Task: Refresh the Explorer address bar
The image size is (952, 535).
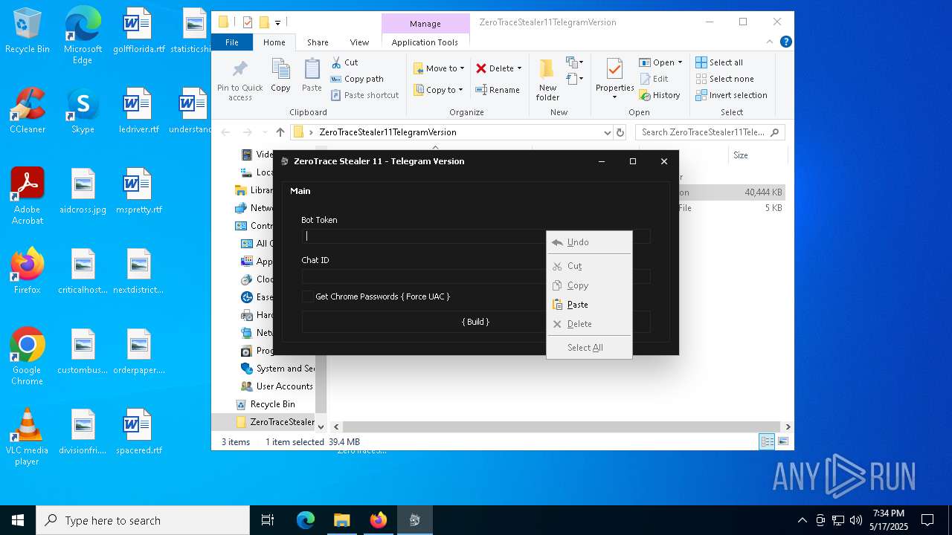Action: [x=620, y=132]
